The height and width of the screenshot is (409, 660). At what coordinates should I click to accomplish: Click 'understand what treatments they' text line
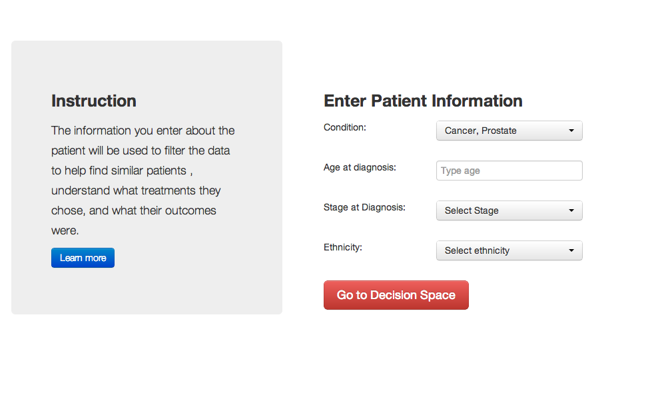[x=136, y=191]
